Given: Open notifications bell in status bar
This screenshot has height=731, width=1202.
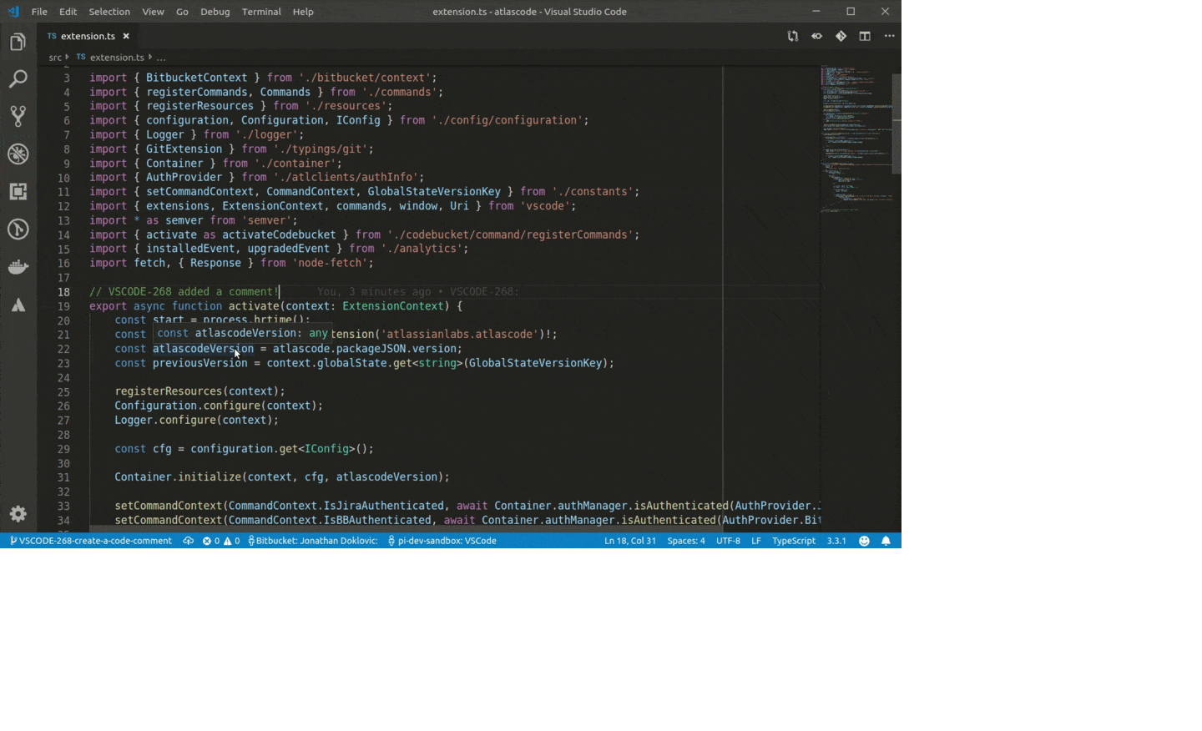Looking at the screenshot, I should [x=886, y=541].
